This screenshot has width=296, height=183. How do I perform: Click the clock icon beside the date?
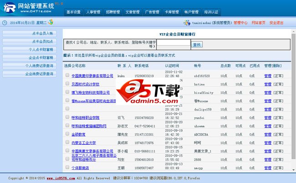pyautogui.click(x=5, y=23)
